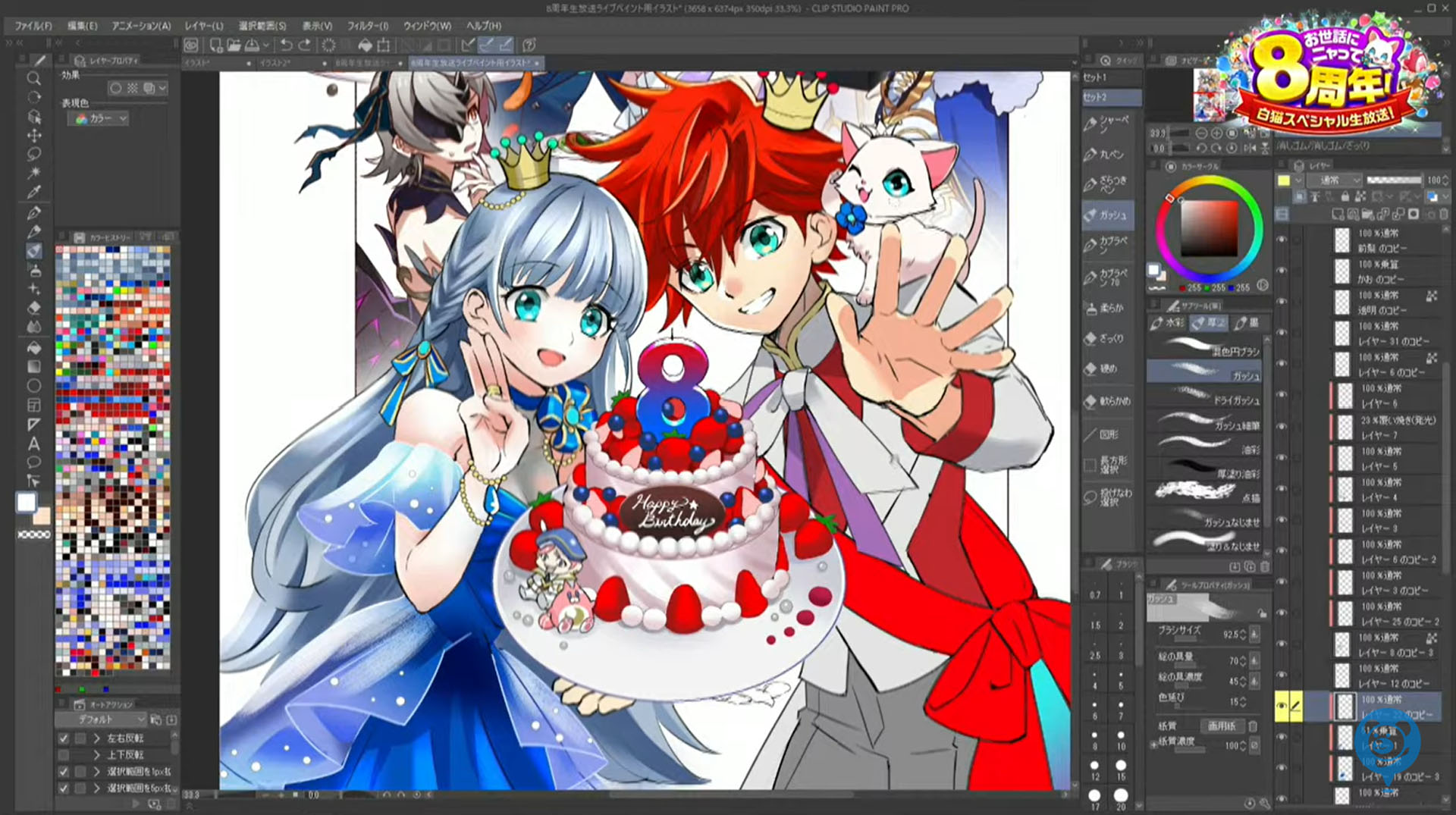The image size is (1456, 815).
Task: Select the 長方形選択 rectangle selection tool
Action: tap(1108, 464)
